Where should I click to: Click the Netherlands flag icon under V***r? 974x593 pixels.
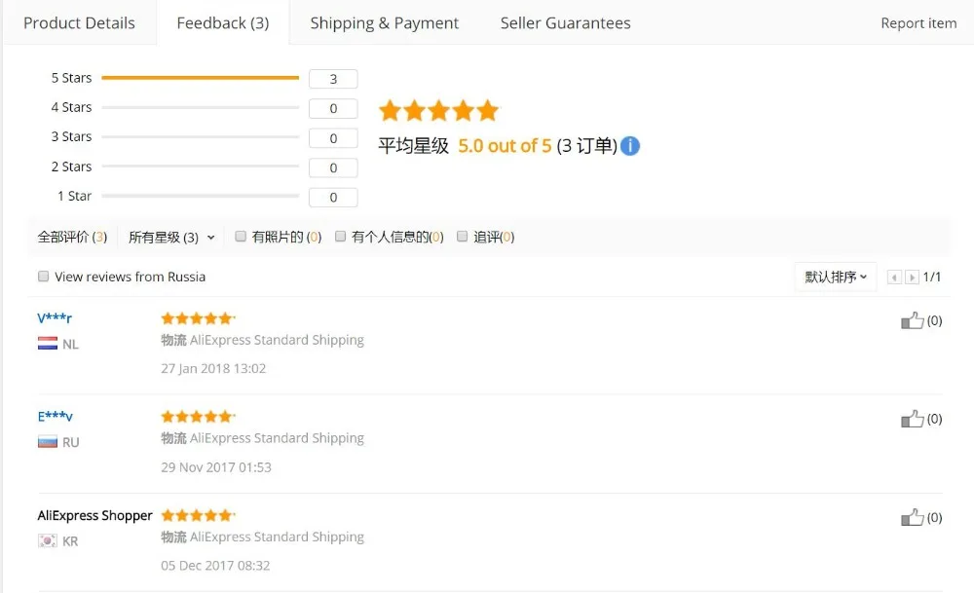[48, 344]
